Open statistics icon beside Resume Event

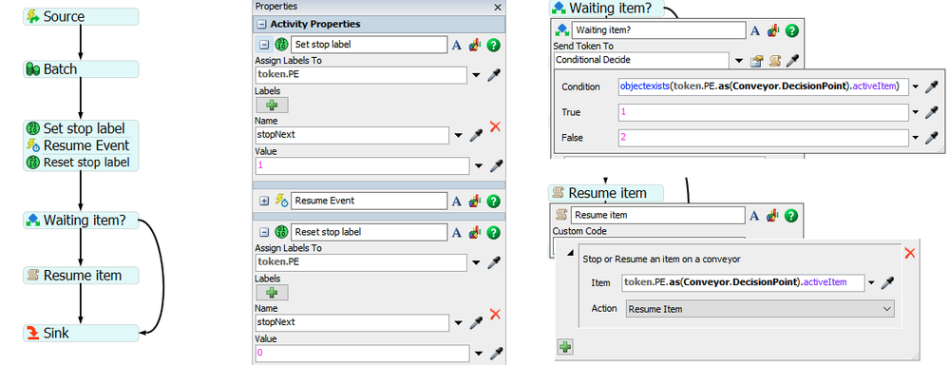[475, 201]
